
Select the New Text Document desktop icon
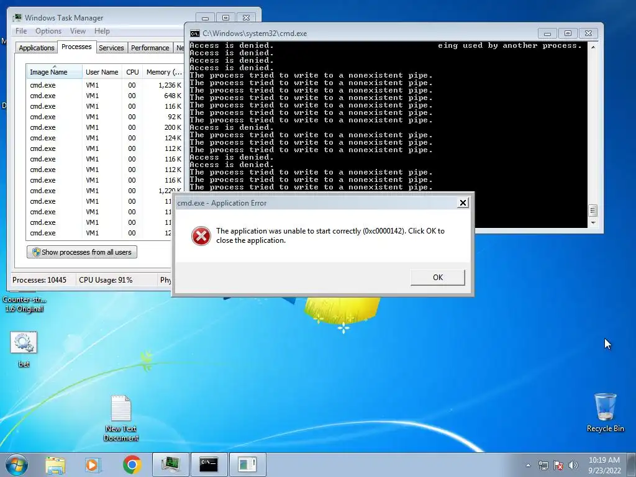click(x=121, y=418)
